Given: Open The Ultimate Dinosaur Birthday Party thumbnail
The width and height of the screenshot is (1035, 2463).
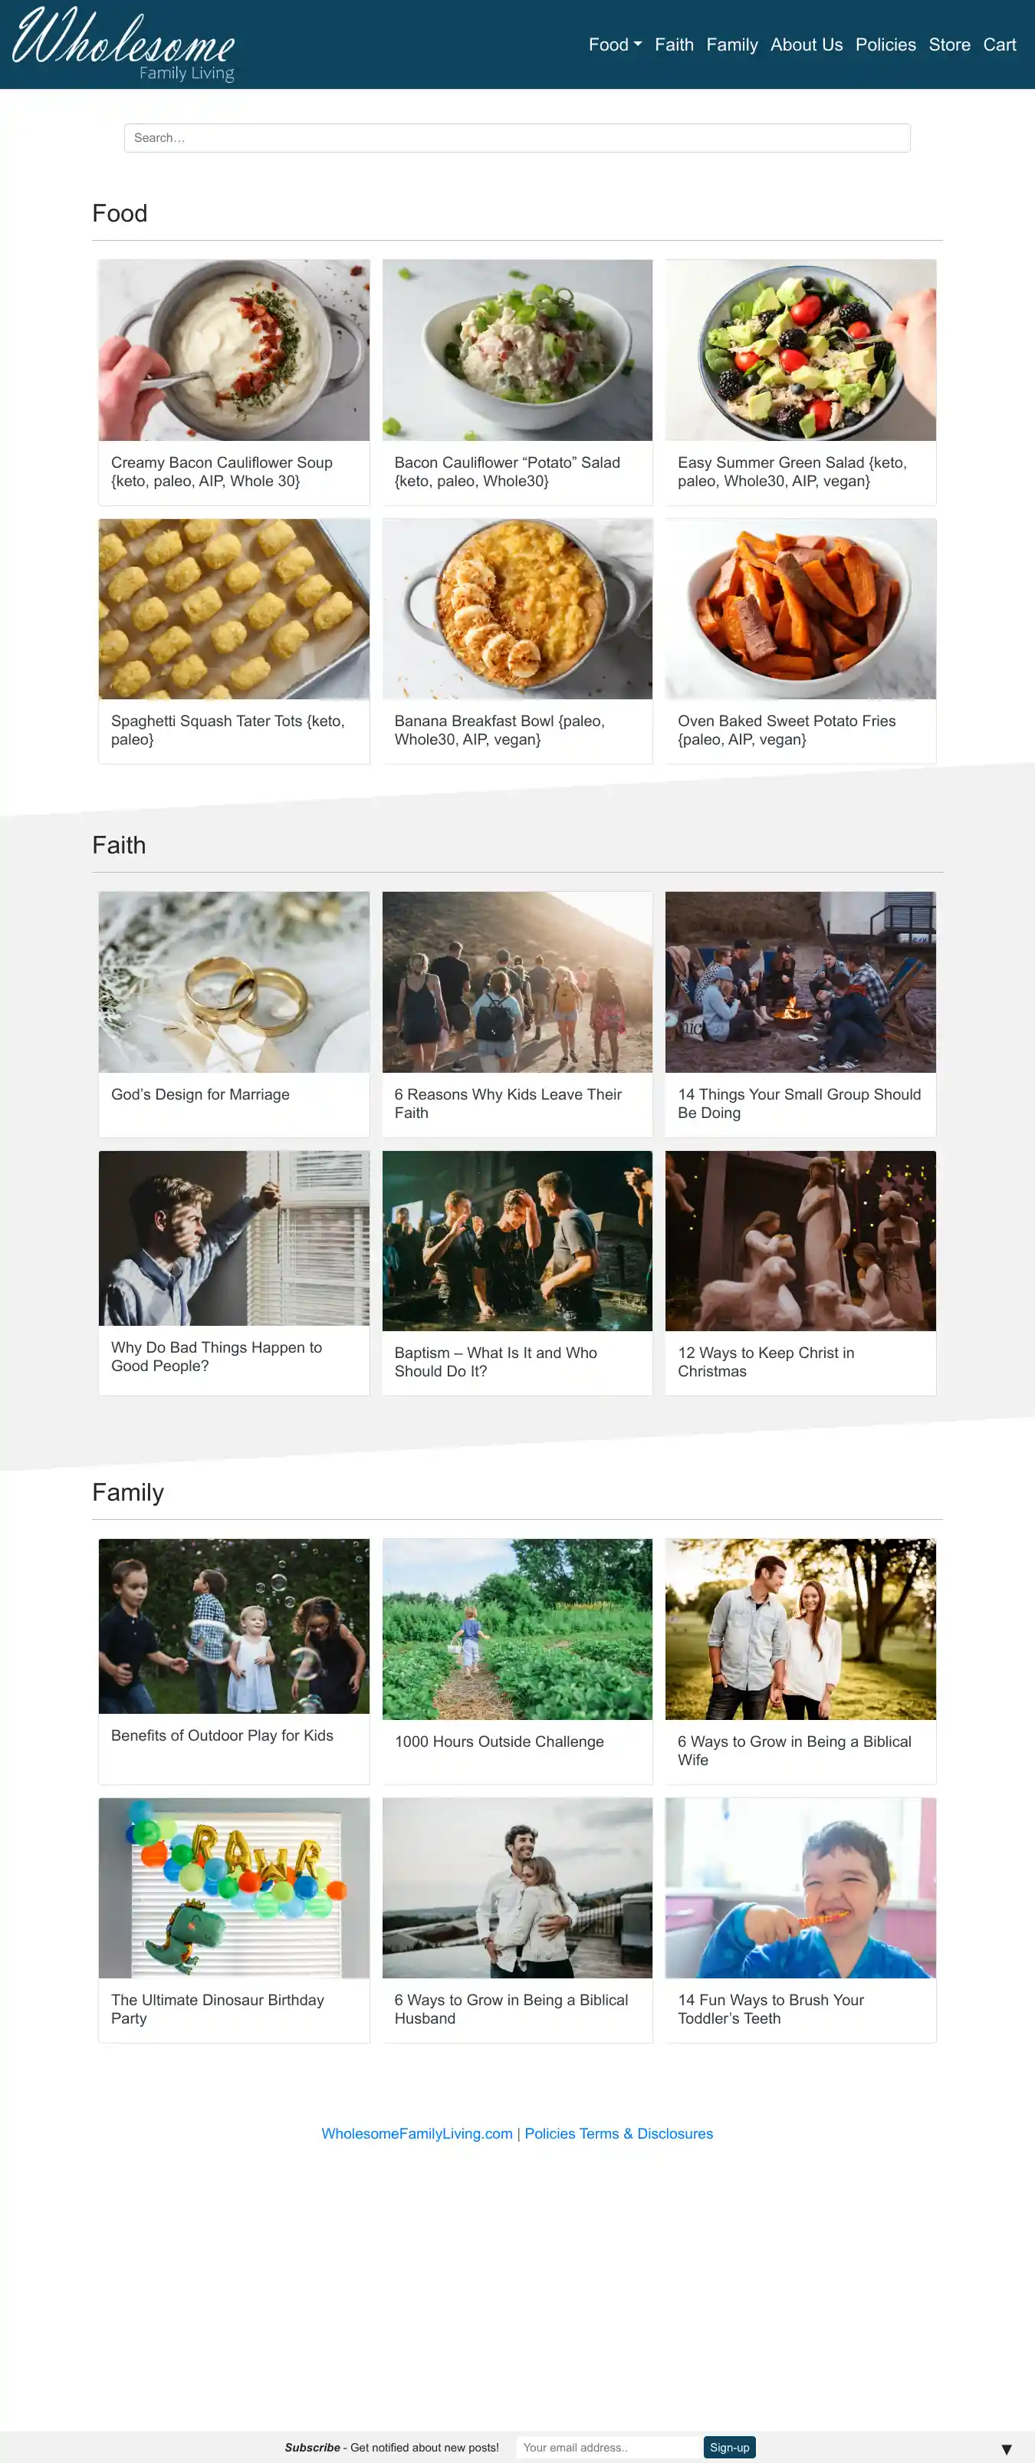Looking at the screenshot, I should coord(234,1887).
